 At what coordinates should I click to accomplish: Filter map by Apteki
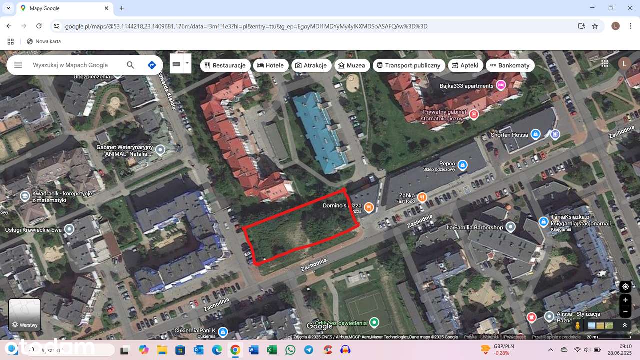click(465, 65)
